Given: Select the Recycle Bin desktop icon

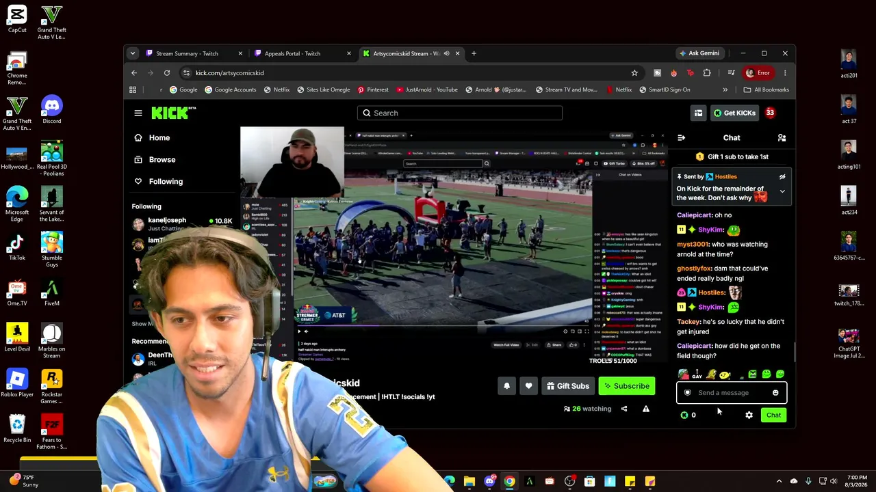Looking at the screenshot, I should (17, 428).
